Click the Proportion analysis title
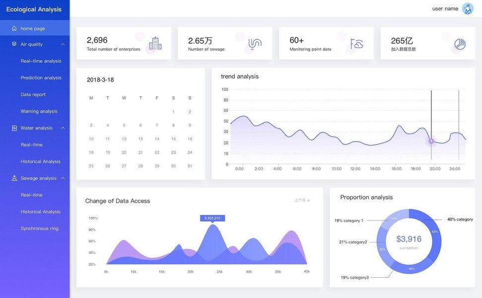482x298 pixels. point(366,198)
